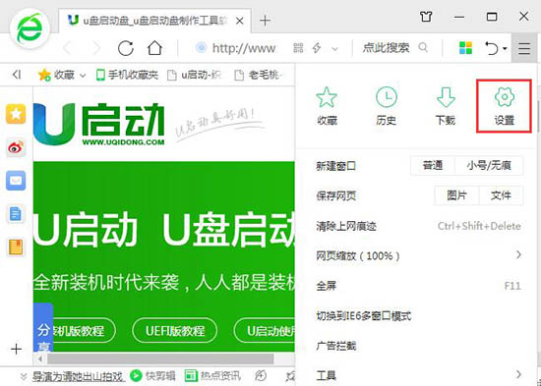Open the hamburger main menu
This screenshot has width=541, height=386.
(x=524, y=48)
